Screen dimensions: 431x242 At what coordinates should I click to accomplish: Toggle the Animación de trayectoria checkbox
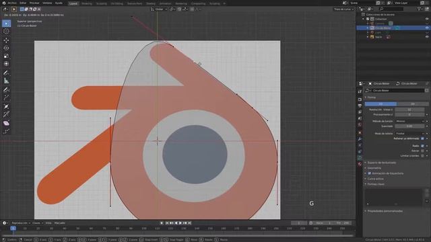coord(370,173)
